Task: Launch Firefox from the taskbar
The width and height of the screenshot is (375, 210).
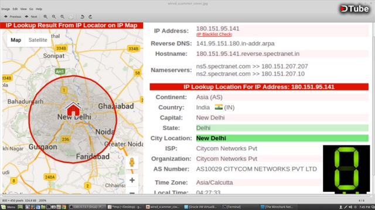Action: tap(33, 207)
